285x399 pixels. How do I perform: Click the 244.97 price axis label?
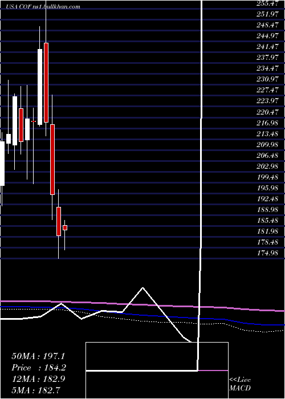tap(268, 36)
